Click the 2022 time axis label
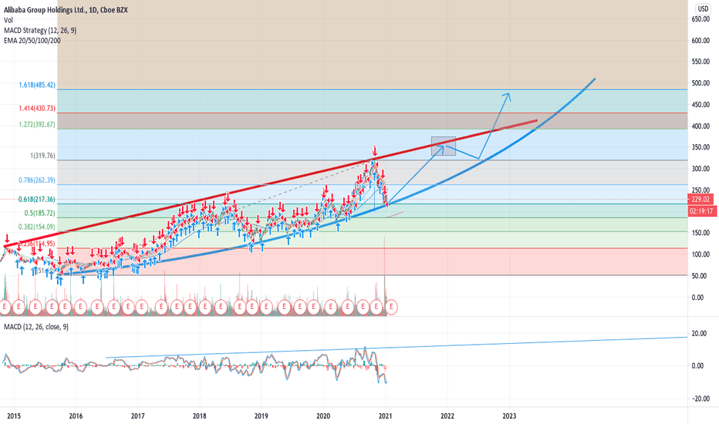This screenshot has width=719, height=424. (447, 416)
